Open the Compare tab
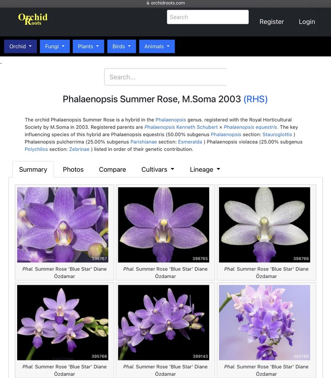This screenshot has width=331, height=378. pyautogui.click(x=112, y=169)
